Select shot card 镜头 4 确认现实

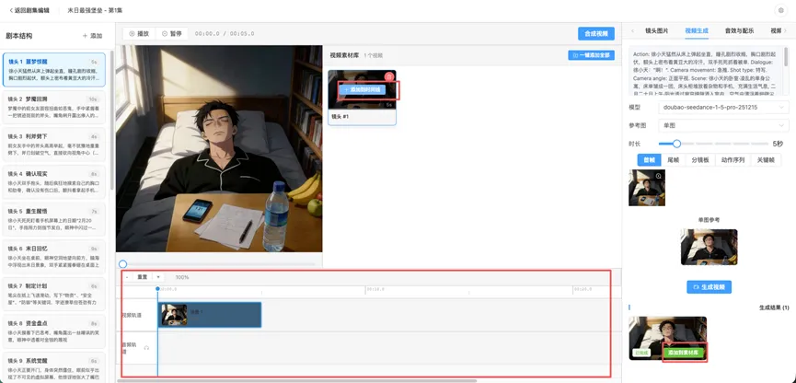(x=53, y=182)
